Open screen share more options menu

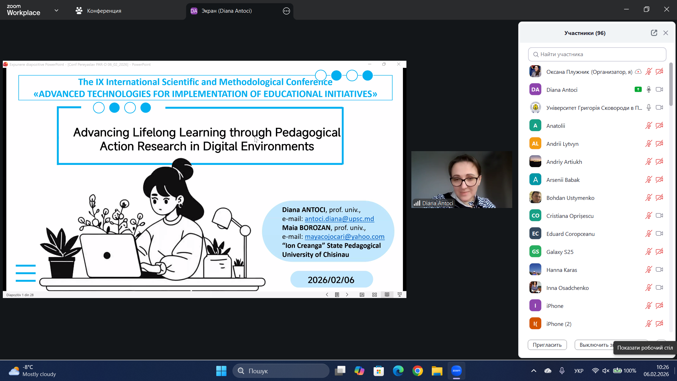tap(286, 11)
